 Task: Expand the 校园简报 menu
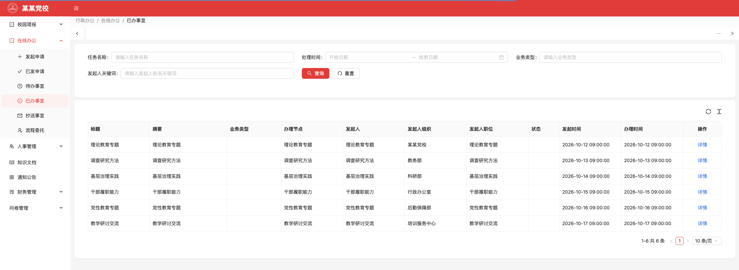(35, 24)
